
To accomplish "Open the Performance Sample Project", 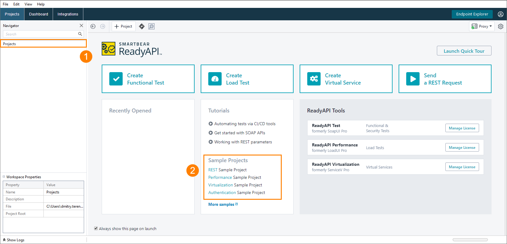I will [235, 177].
